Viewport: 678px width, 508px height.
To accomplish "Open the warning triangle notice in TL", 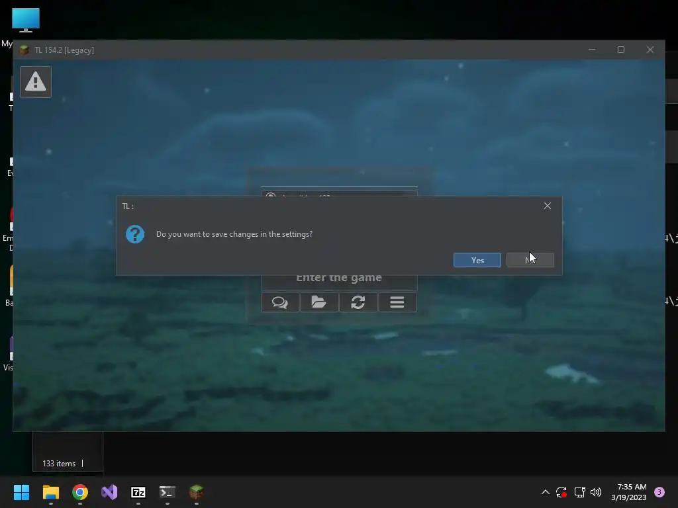I will click(x=36, y=82).
